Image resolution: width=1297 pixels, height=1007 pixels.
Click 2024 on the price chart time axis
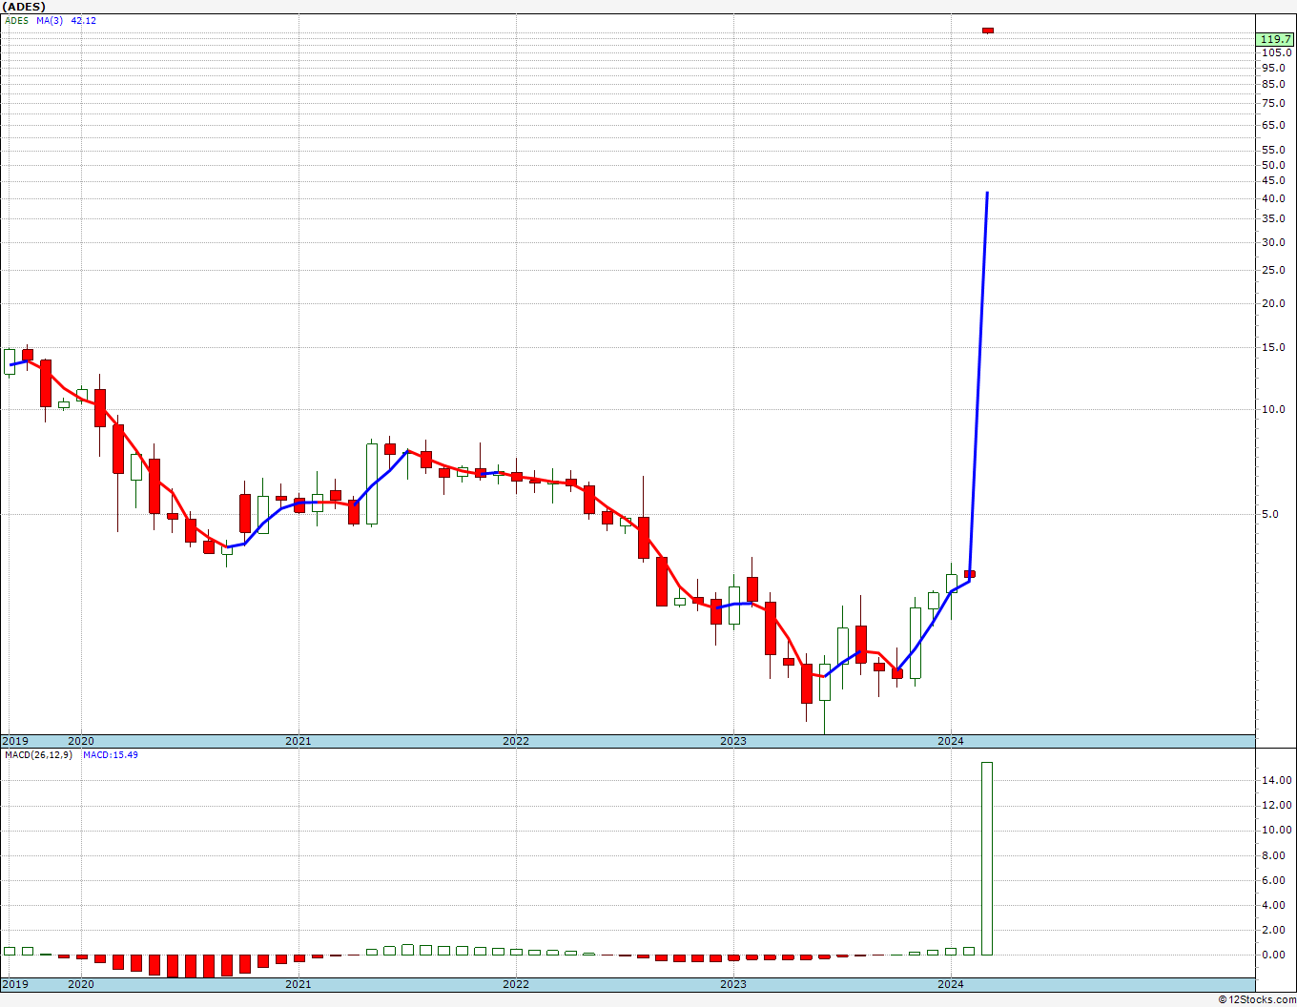pyautogui.click(x=951, y=741)
